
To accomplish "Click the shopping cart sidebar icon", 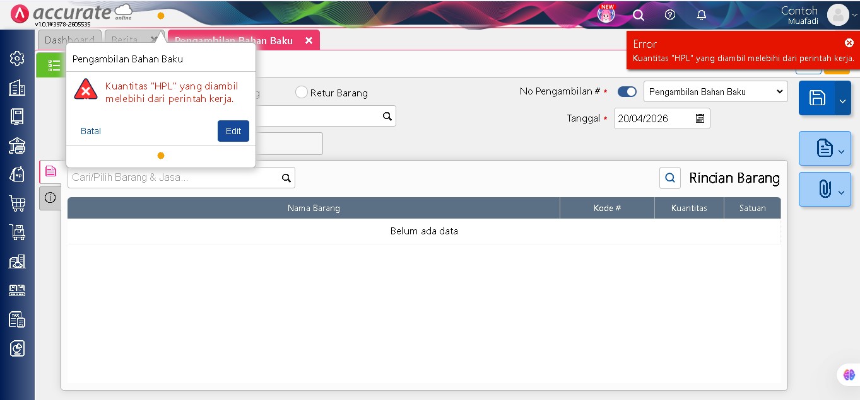I will tap(17, 203).
